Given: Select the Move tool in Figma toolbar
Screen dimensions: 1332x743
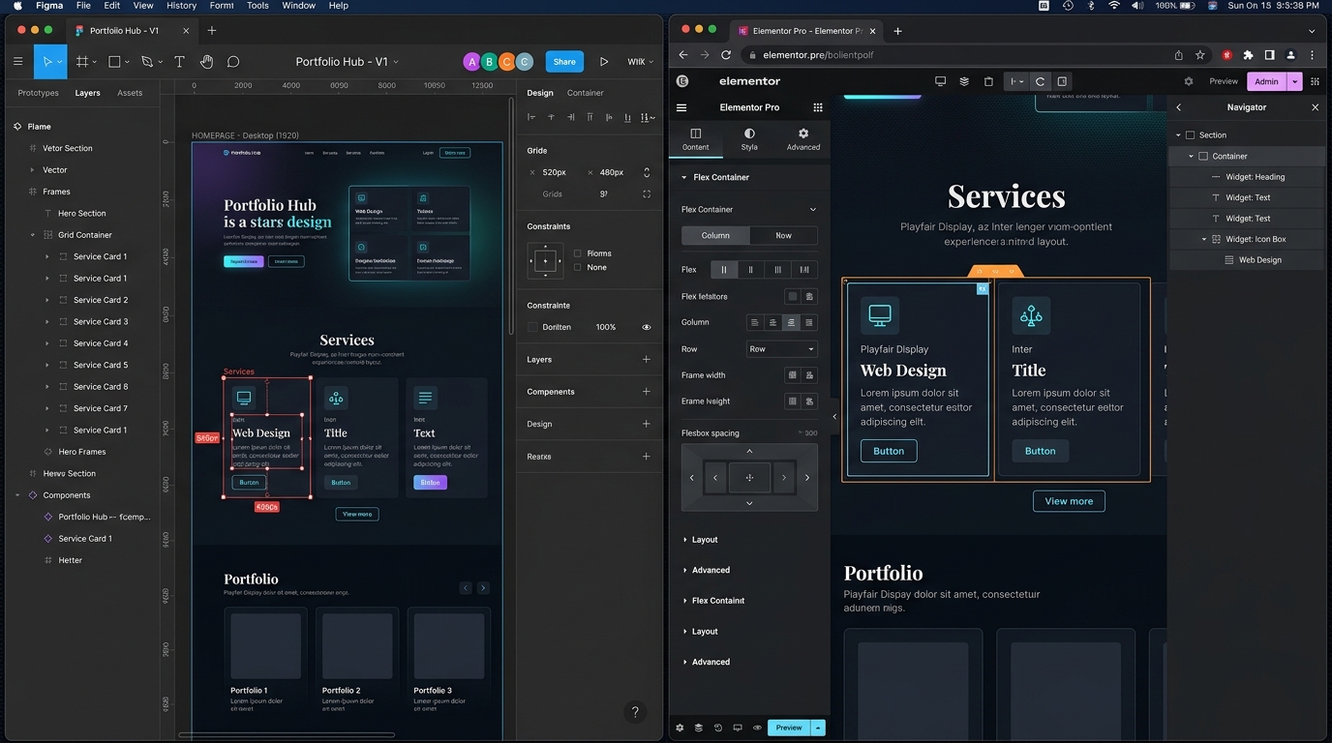Looking at the screenshot, I should (46, 61).
